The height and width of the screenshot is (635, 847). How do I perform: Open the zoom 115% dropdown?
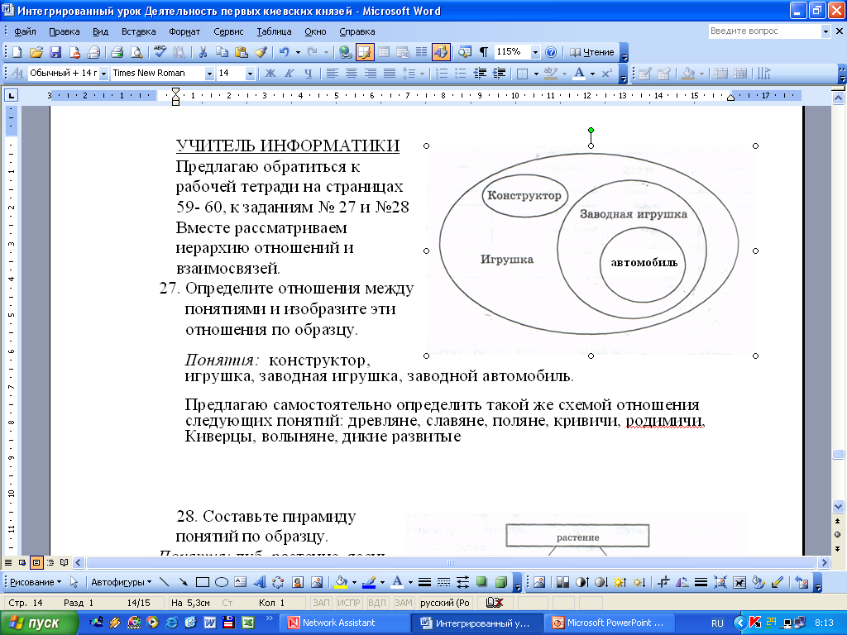pyautogui.click(x=535, y=52)
